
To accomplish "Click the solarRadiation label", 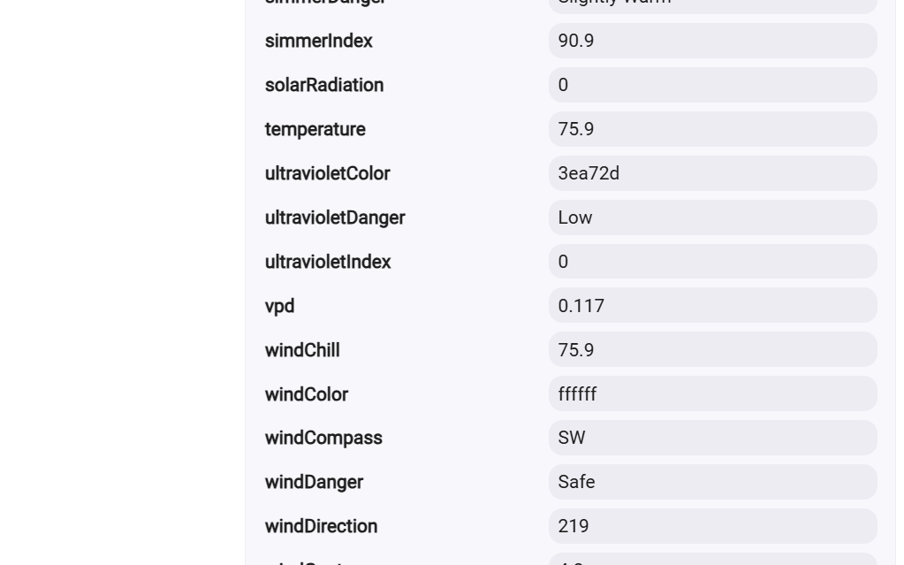I will click(324, 85).
